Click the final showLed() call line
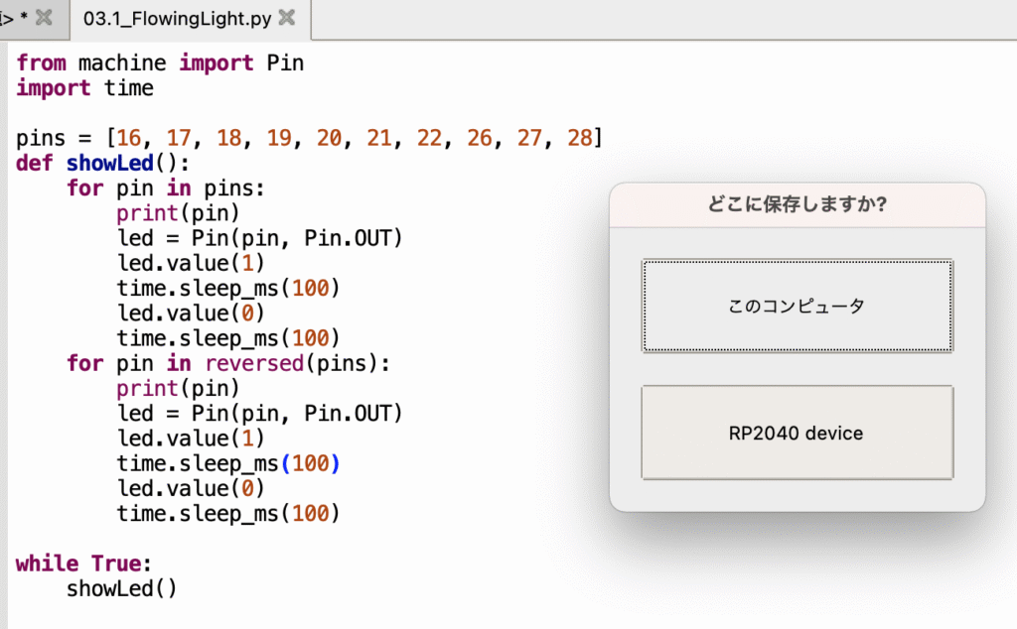This screenshot has height=629, width=1017. [121, 588]
